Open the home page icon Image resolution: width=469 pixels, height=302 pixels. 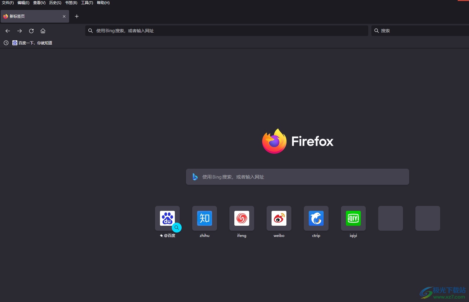[x=43, y=31]
